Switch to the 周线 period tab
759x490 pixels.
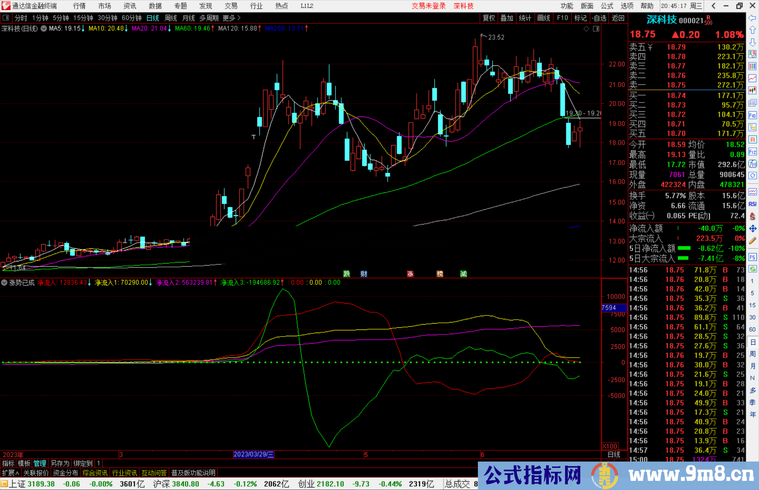[x=171, y=18]
